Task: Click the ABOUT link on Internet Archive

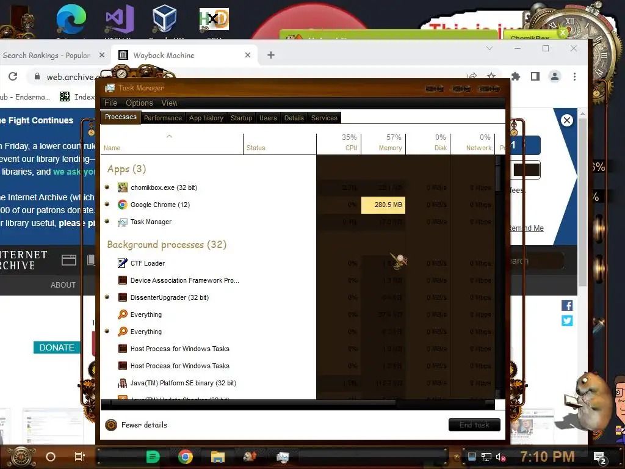Action: [x=63, y=285]
